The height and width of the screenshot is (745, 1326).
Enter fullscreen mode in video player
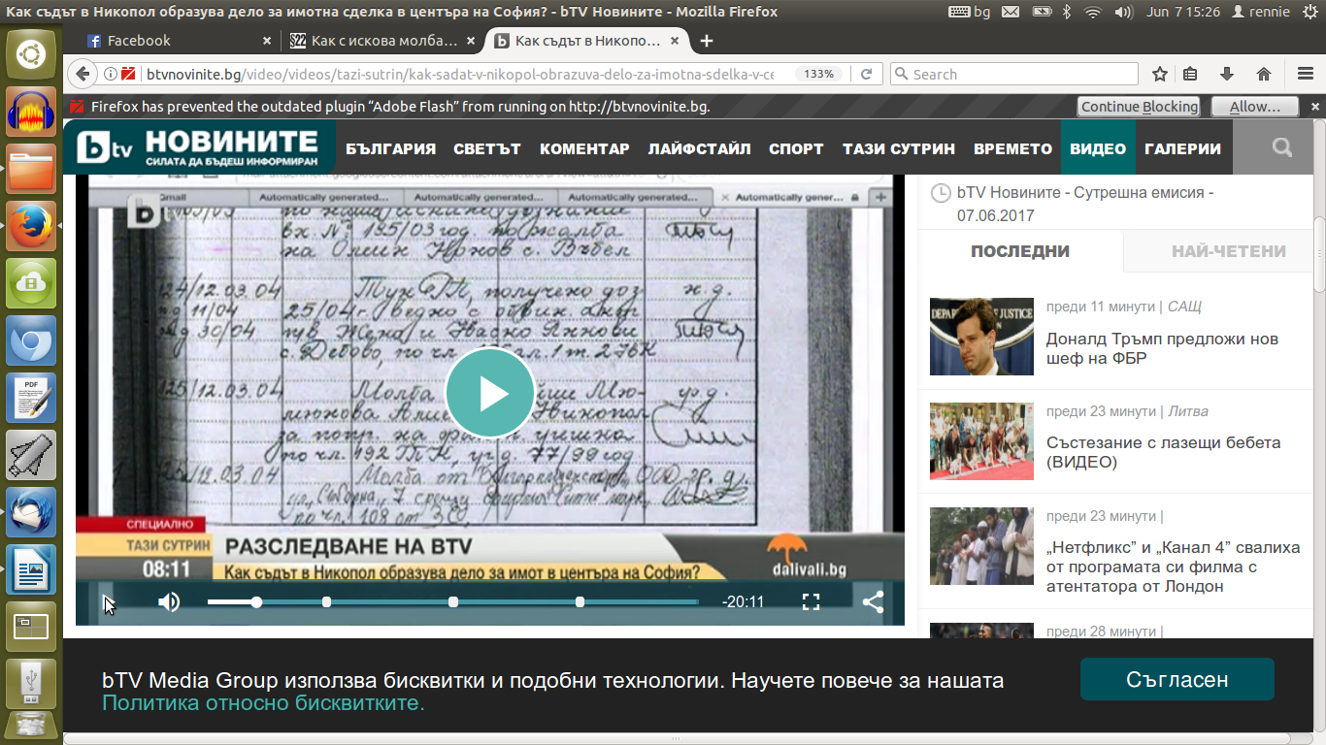[x=811, y=602]
